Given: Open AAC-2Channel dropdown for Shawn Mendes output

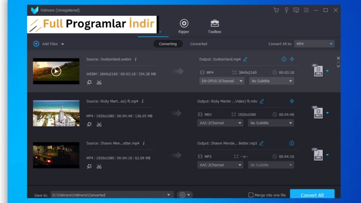Looking at the screenshot, I should point(220,165).
